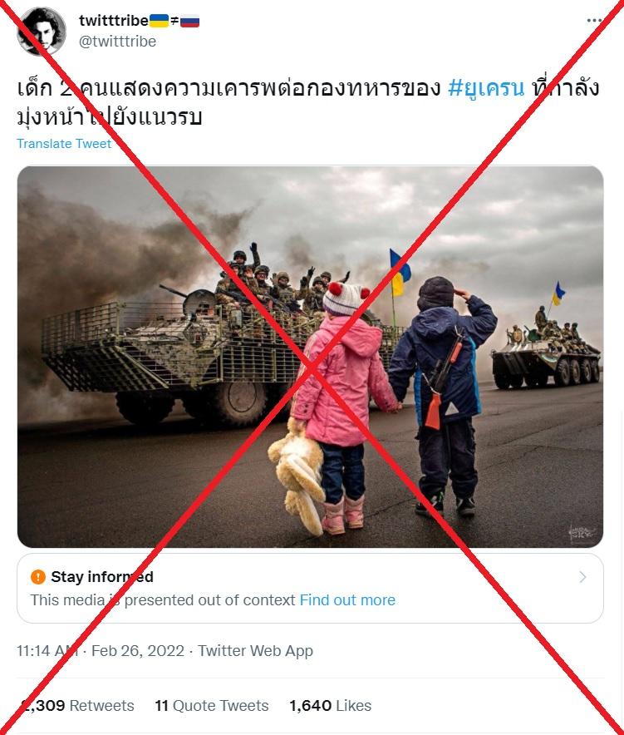Open the @twitttribe handle link
The height and width of the screenshot is (735, 624).
(x=118, y=42)
